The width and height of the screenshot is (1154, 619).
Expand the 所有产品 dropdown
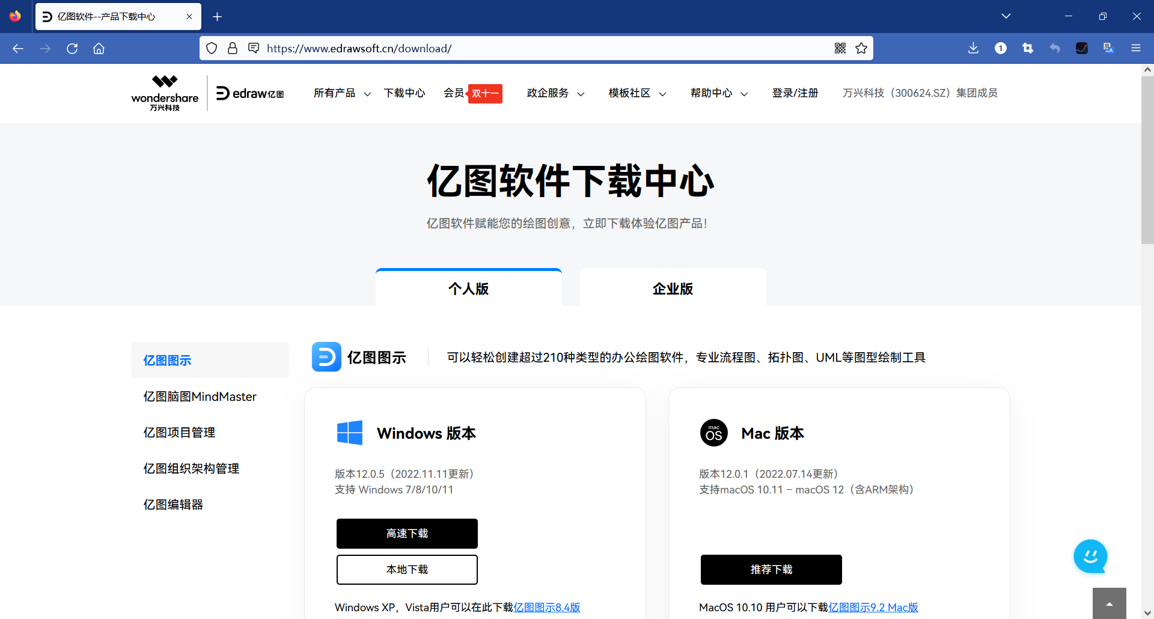[342, 93]
